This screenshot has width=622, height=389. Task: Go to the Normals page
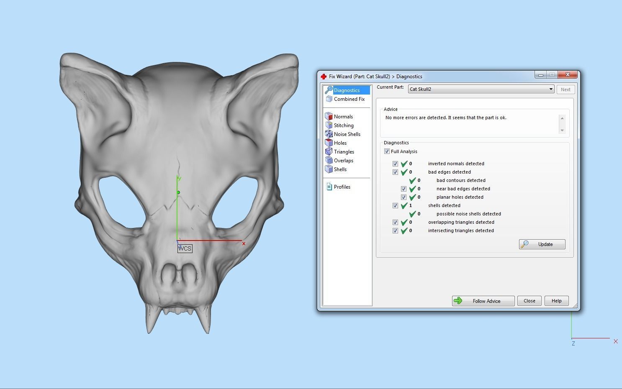coord(343,117)
